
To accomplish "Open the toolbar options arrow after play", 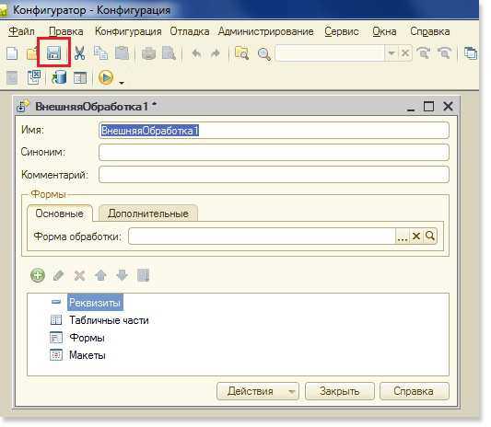I will coord(122,83).
